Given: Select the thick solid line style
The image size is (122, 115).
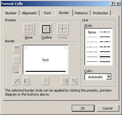Looking at the screenshot, I should coord(105,57).
